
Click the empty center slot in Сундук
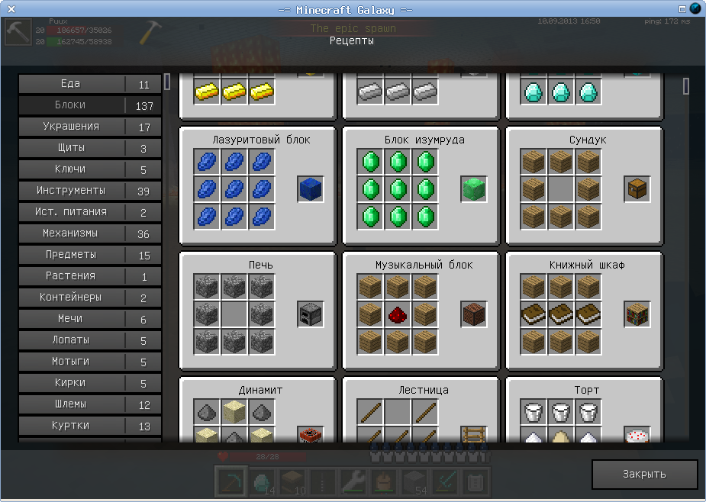[561, 189]
